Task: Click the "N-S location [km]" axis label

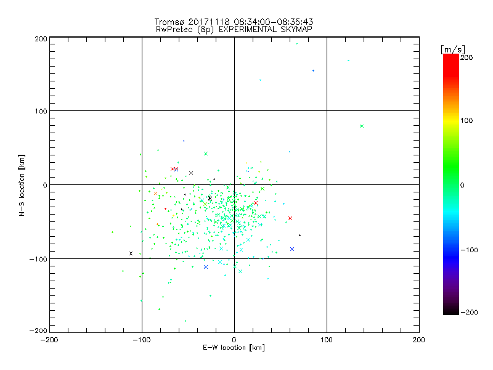Action: [x=22, y=185]
